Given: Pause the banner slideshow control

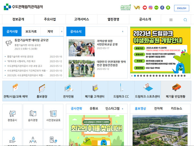Looking at the screenshot, I should click(x=132, y=76).
